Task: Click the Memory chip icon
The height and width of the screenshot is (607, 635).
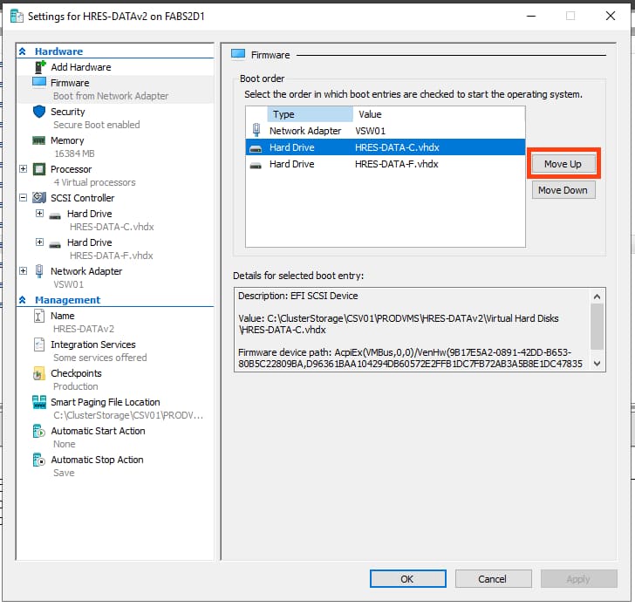Action: coord(39,140)
